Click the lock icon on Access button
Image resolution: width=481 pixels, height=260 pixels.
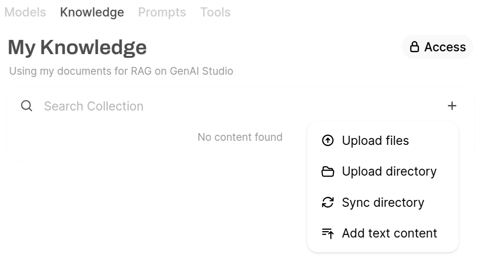(415, 47)
